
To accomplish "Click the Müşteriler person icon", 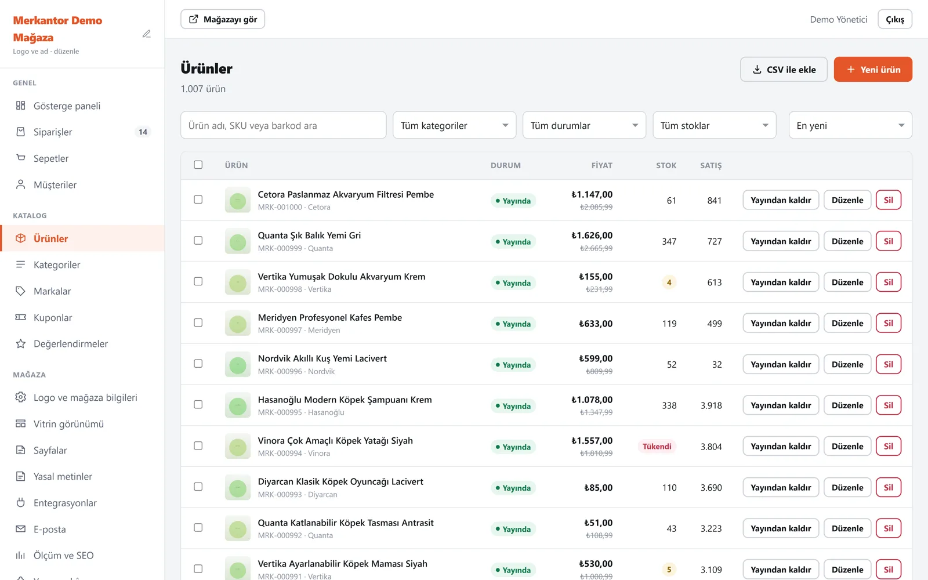I will click(21, 184).
